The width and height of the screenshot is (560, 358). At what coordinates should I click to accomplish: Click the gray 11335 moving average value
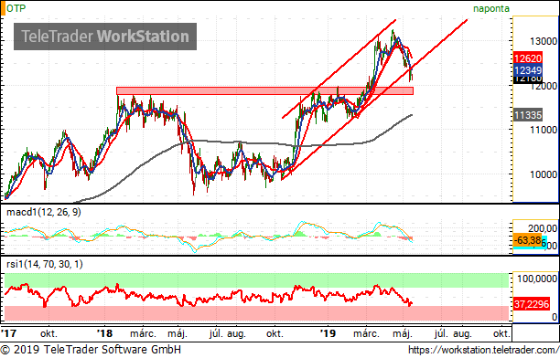pos(528,115)
